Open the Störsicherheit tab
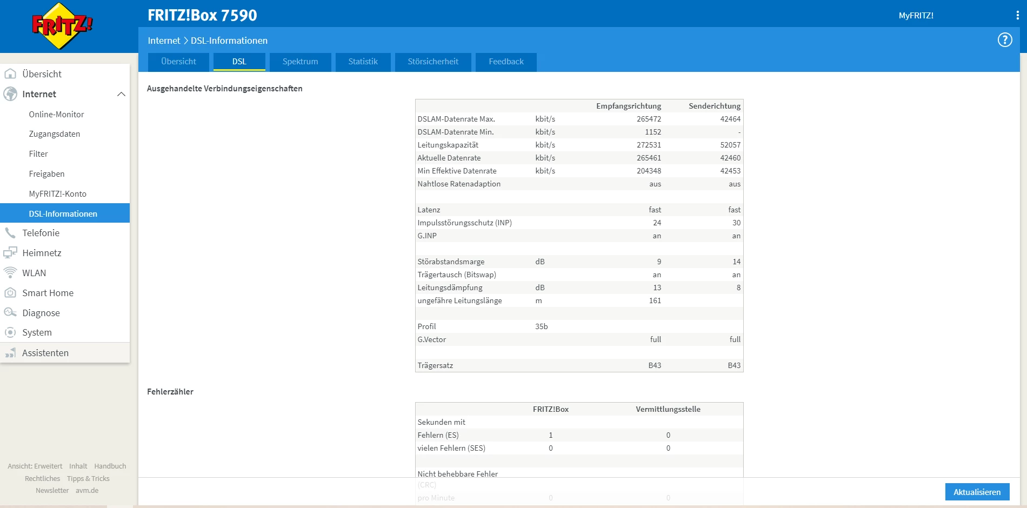The height and width of the screenshot is (508, 1027). (x=432, y=62)
